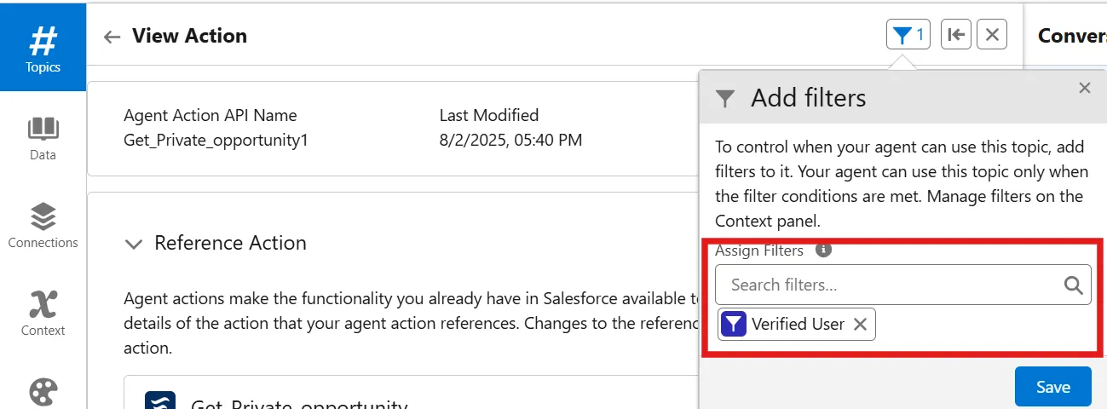Click the palette icon in sidebar
Image resolution: width=1107 pixels, height=409 pixels.
tap(43, 392)
